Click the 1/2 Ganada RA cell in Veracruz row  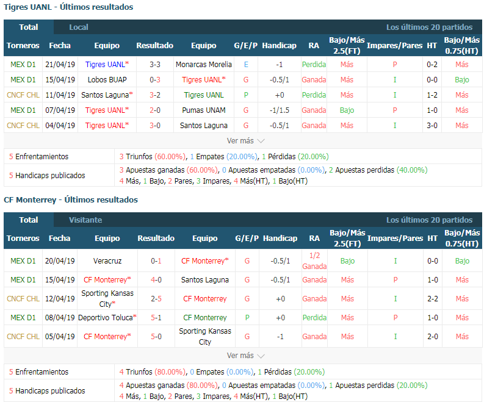314,261
